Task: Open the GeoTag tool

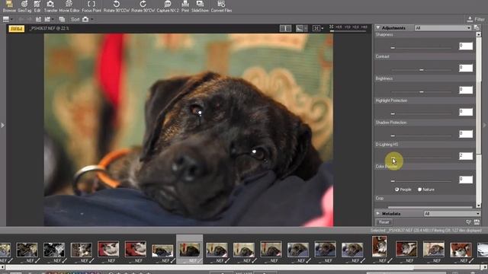Action: (x=24, y=6)
